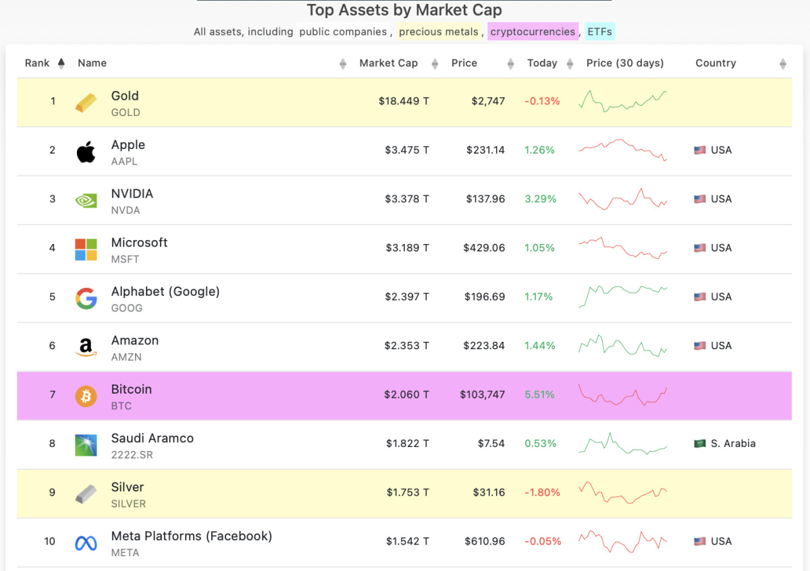Viewport: 810px width, 571px height.
Task: Click NVIDIA 30-day price chart
Action: point(623,199)
